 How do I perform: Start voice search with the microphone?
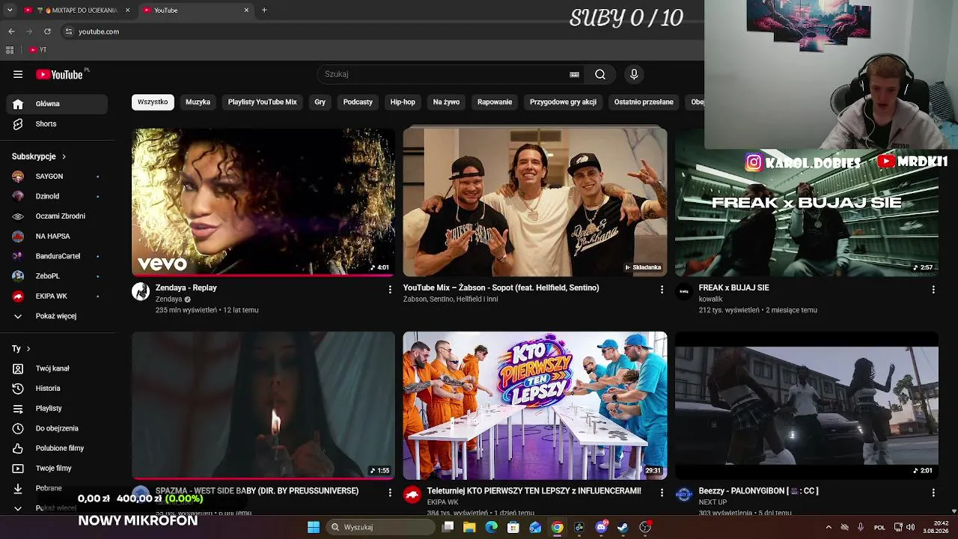click(634, 74)
